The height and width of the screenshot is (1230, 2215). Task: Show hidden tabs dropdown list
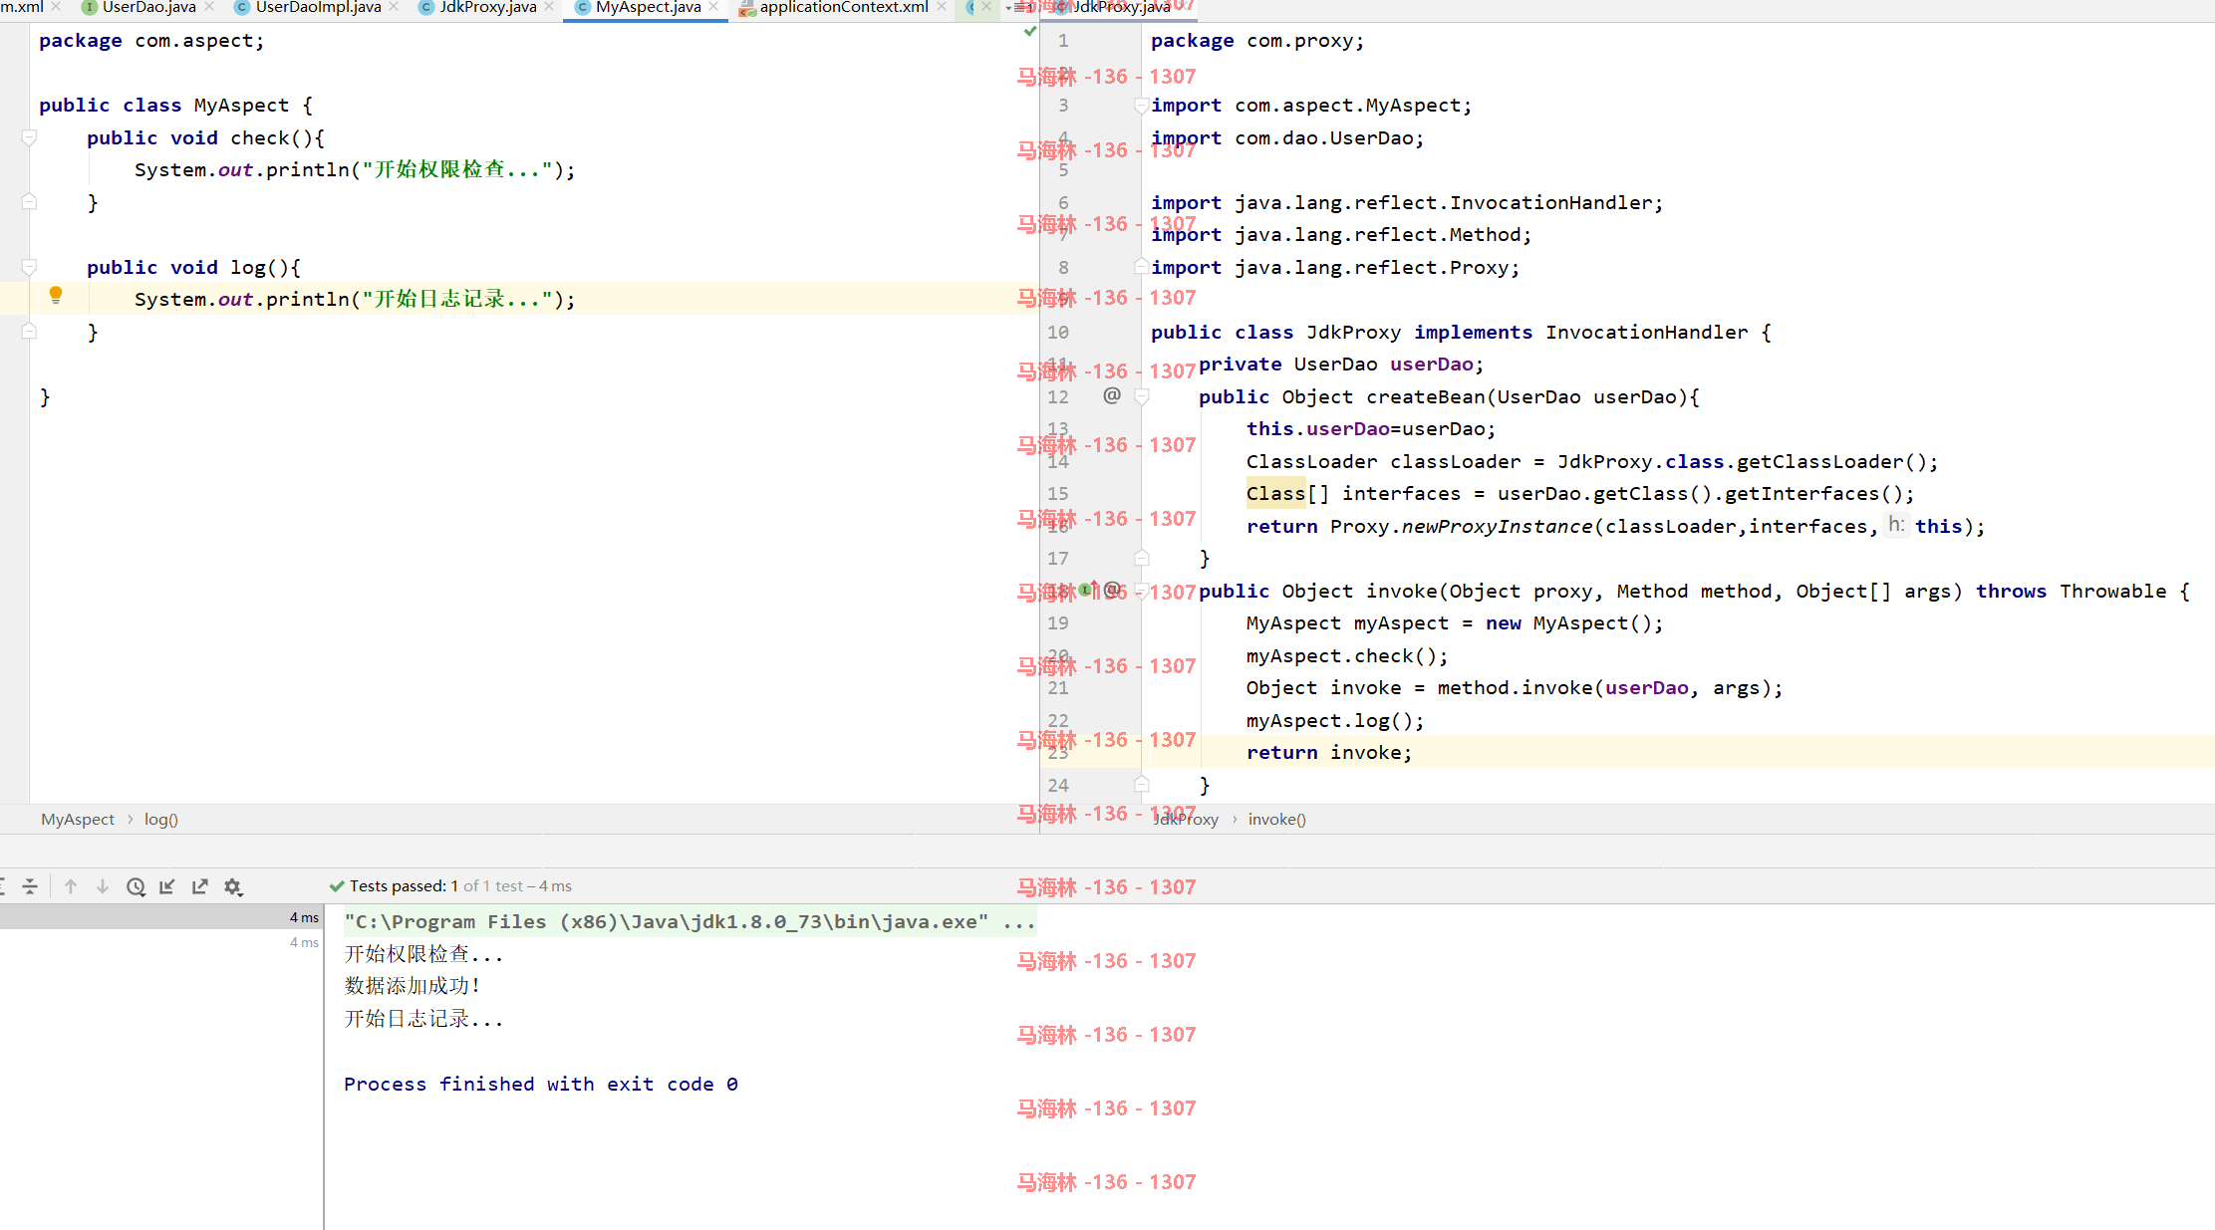coord(1019,8)
